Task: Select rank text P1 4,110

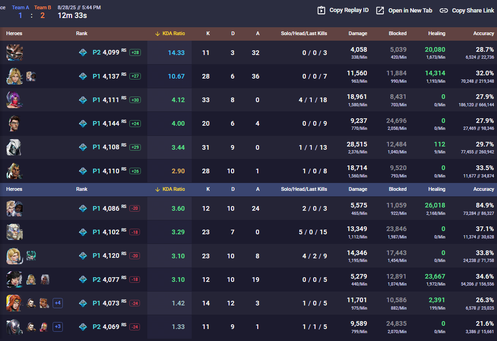Action: coord(106,171)
